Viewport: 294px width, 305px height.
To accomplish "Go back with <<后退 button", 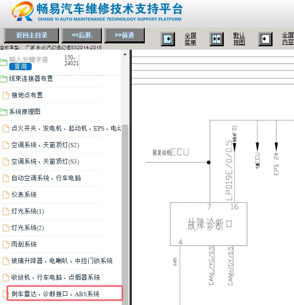I will click(x=82, y=35).
